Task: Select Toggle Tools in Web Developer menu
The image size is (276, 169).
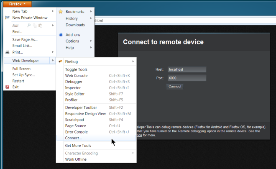Action: click(x=96, y=69)
